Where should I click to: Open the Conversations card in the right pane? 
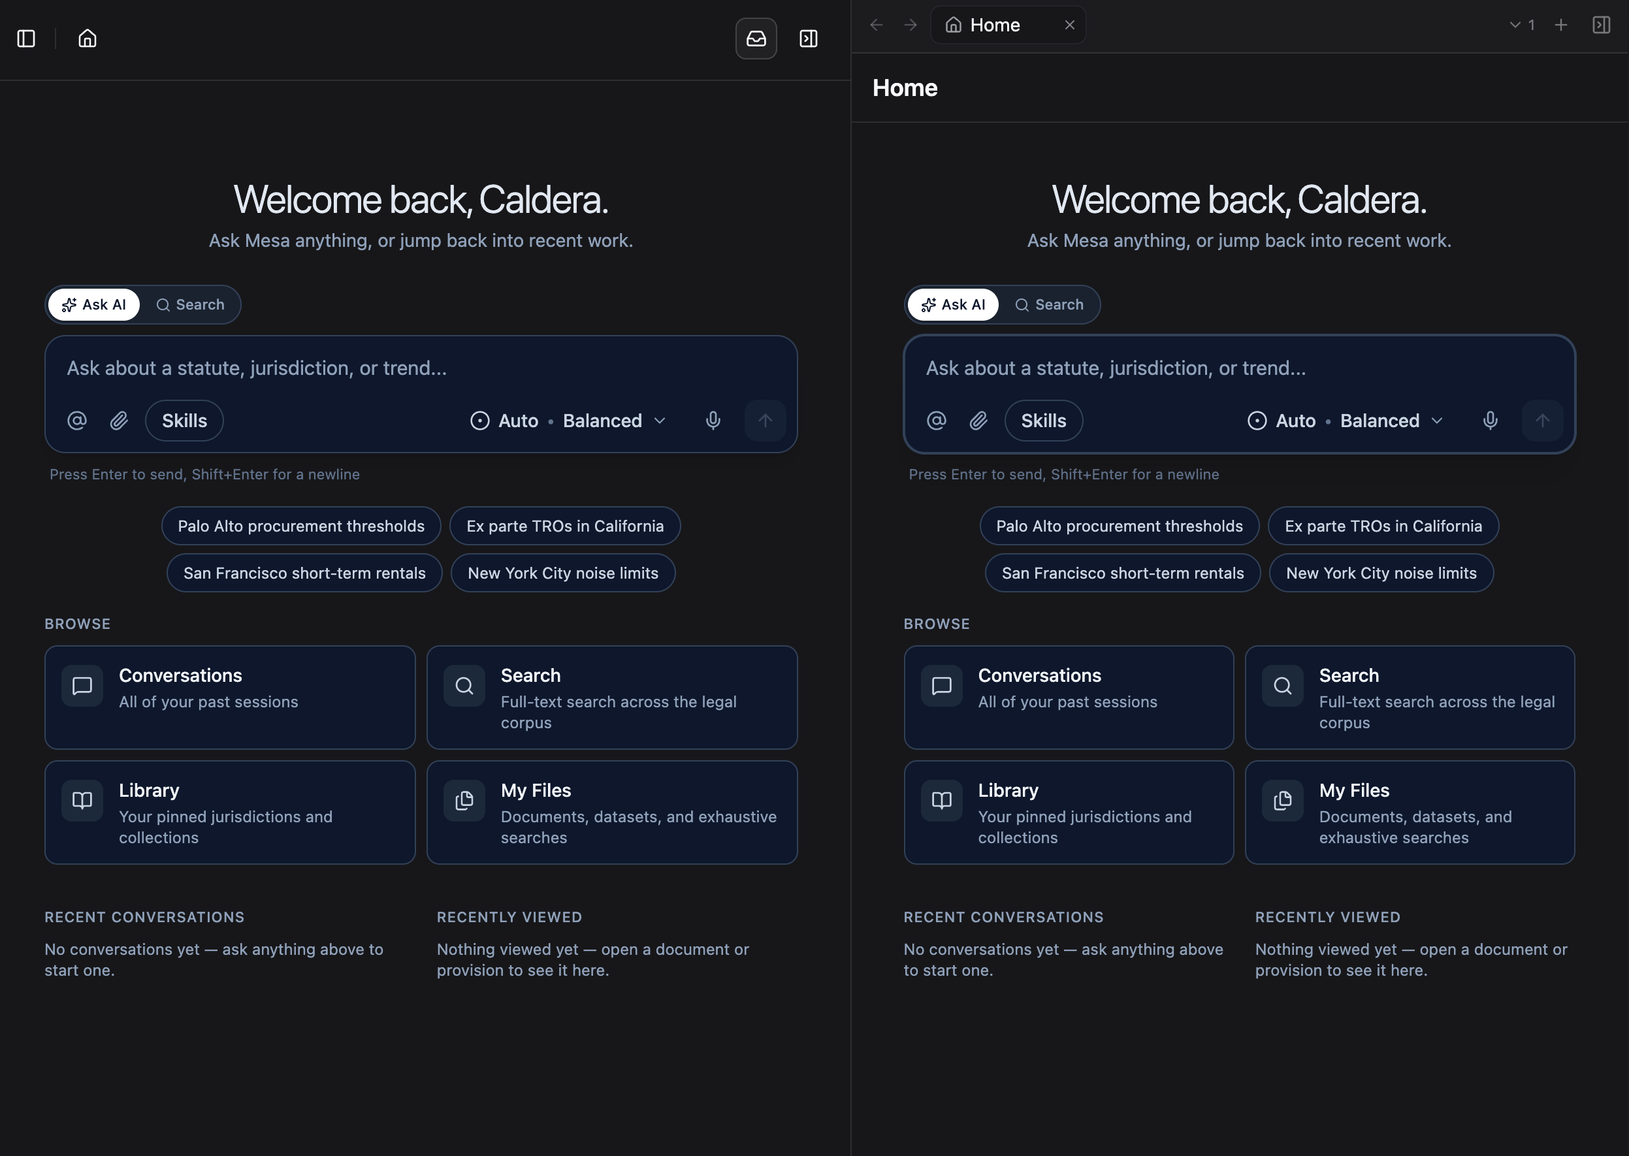1069,698
